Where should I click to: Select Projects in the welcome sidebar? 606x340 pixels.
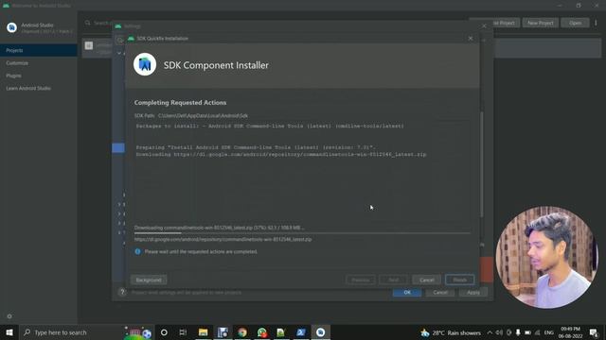[x=39, y=50]
